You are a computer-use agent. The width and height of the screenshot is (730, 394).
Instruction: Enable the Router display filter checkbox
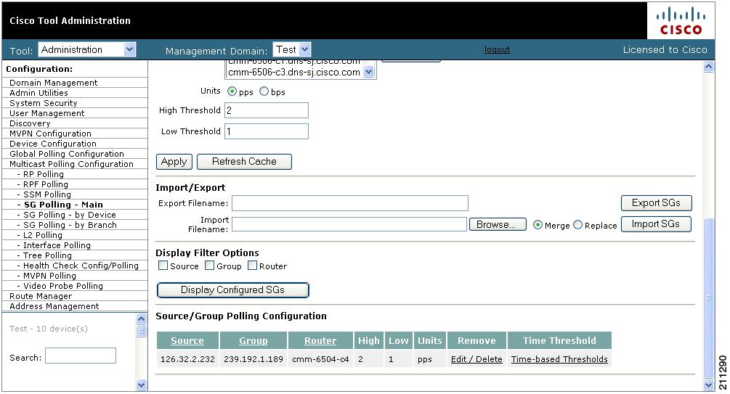pos(252,266)
